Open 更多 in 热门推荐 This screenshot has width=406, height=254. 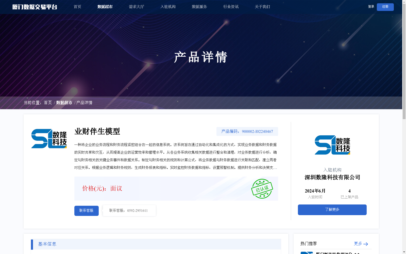click(358, 244)
